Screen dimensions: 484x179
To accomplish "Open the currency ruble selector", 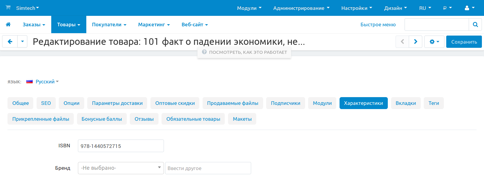I will pyautogui.click(x=447, y=8).
